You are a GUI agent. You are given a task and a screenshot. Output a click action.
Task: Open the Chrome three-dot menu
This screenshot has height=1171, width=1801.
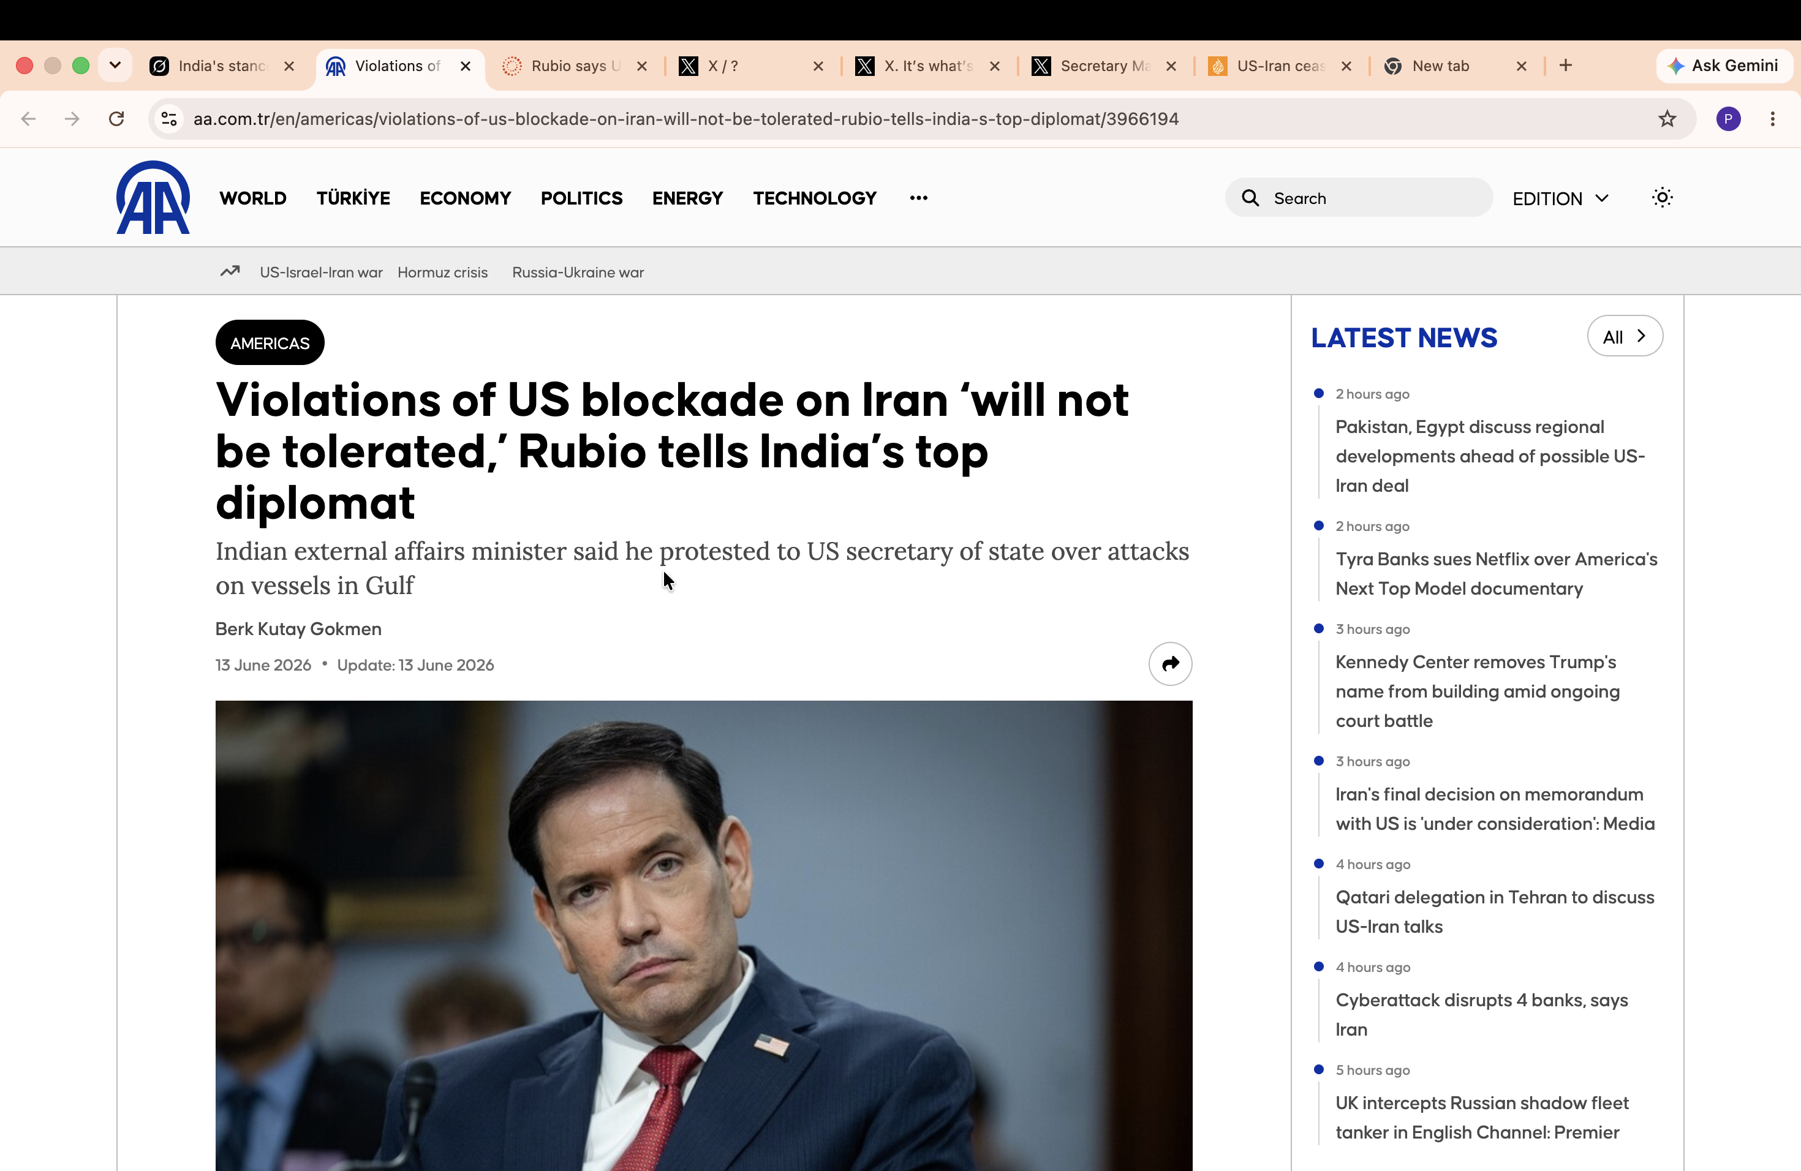click(x=1772, y=119)
